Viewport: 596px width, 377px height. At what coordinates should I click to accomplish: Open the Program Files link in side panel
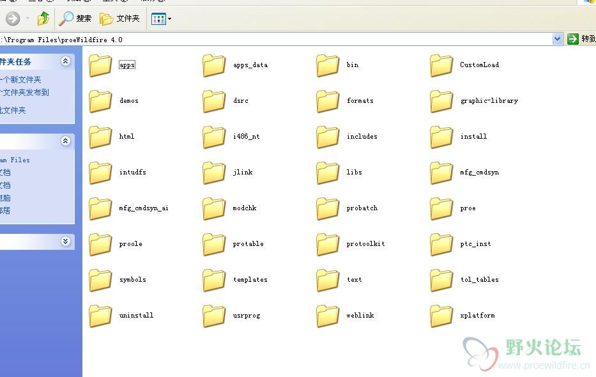click(15, 160)
